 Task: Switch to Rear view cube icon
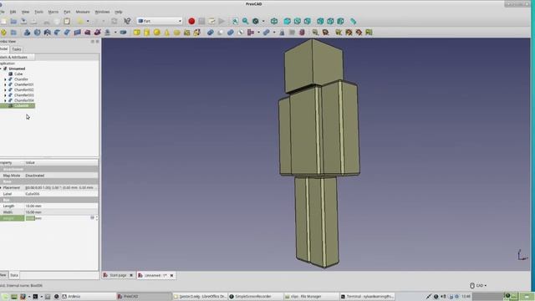coord(320,21)
